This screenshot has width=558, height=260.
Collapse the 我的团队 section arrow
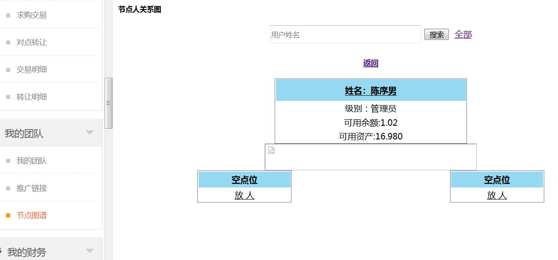click(x=90, y=133)
